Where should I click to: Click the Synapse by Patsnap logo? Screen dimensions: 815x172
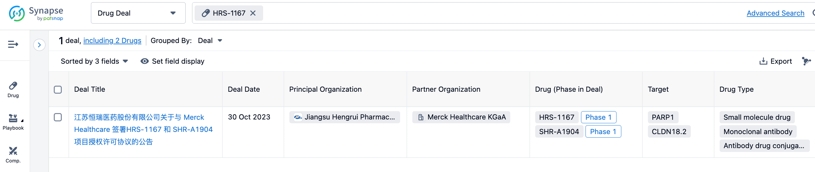pos(36,13)
